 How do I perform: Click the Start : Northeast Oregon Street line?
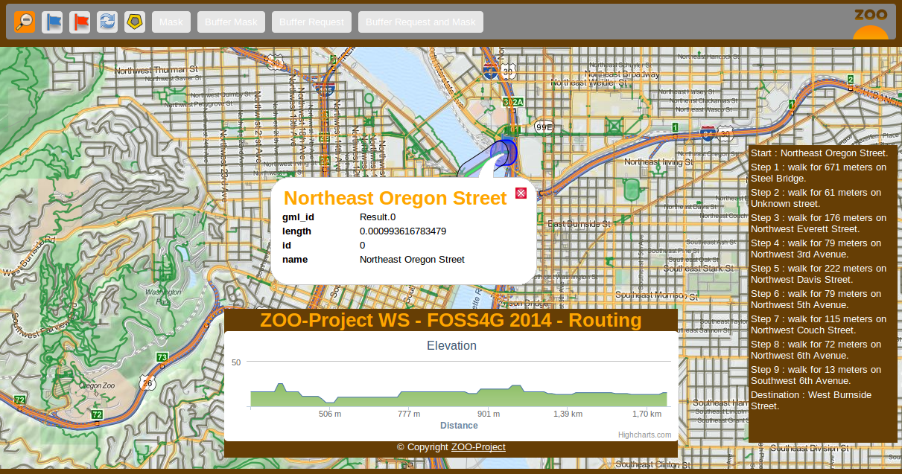(819, 153)
